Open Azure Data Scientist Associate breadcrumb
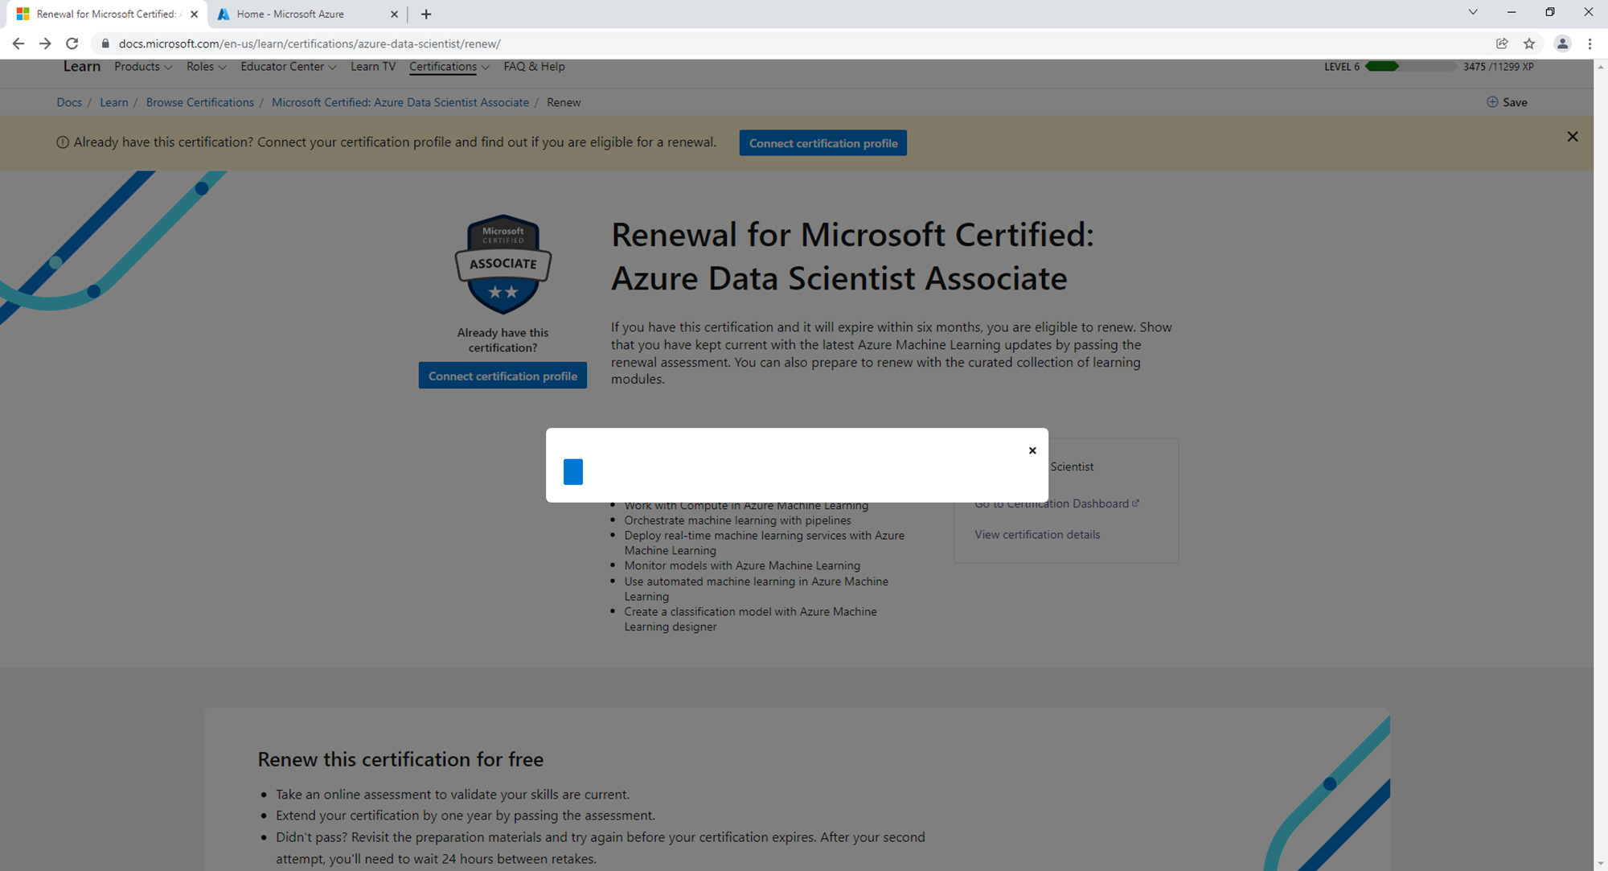 click(x=400, y=102)
